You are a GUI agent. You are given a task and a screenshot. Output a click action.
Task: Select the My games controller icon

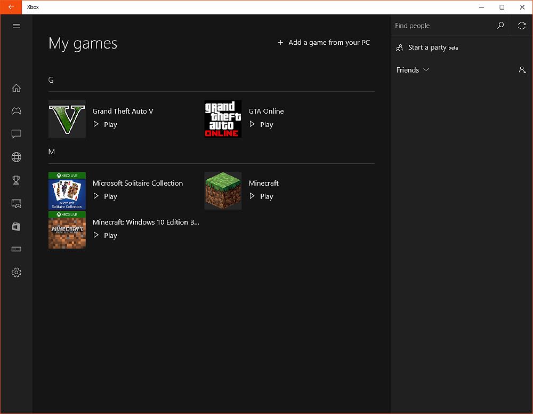(x=16, y=111)
